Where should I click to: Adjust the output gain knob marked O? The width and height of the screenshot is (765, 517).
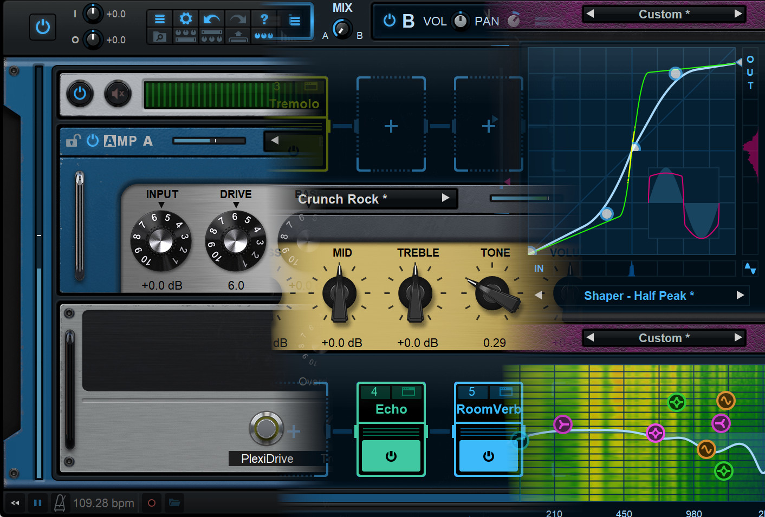point(93,39)
